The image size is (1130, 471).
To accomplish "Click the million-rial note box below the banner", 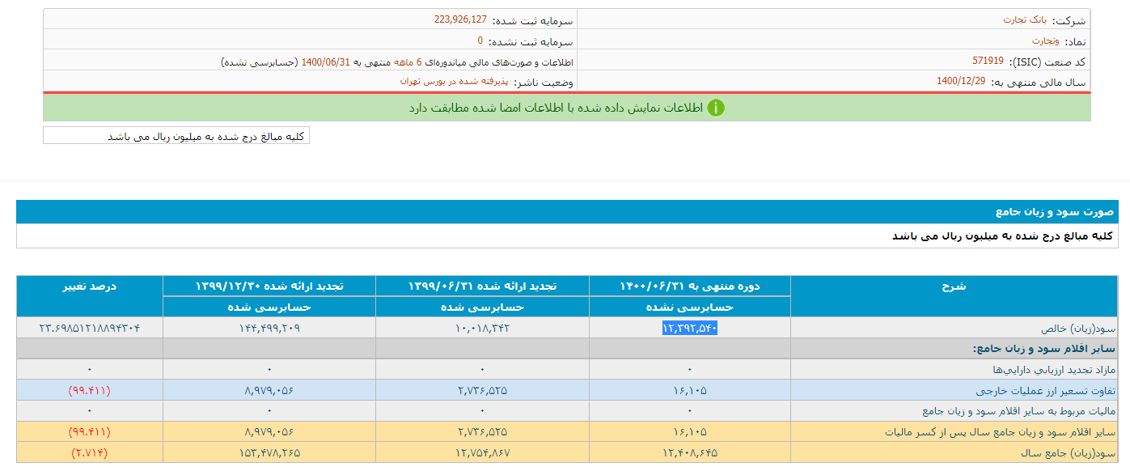I will click(176, 136).
